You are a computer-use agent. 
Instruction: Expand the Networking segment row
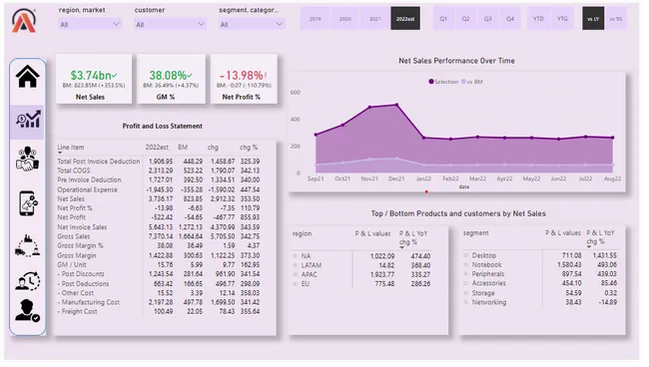click(x=465, y=302)
